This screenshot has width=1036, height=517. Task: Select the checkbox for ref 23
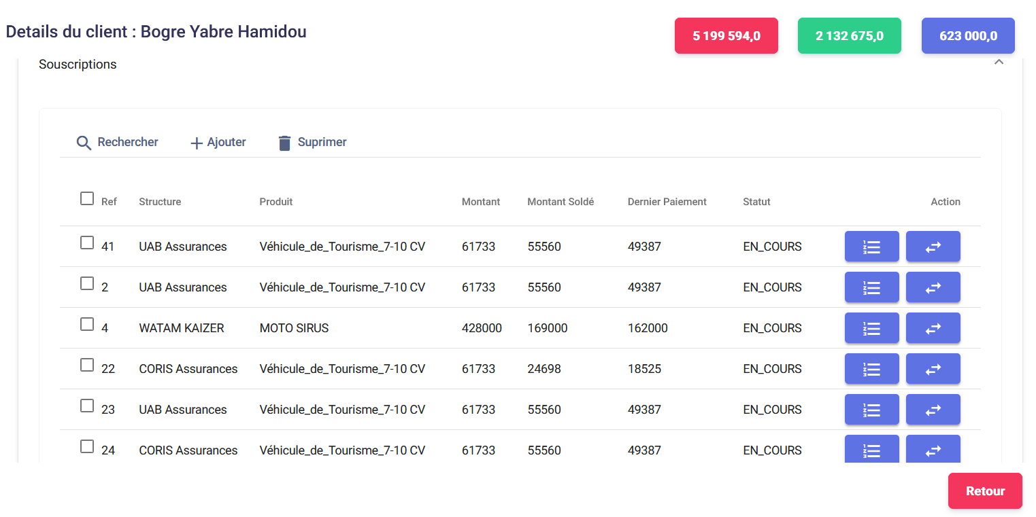87,406
